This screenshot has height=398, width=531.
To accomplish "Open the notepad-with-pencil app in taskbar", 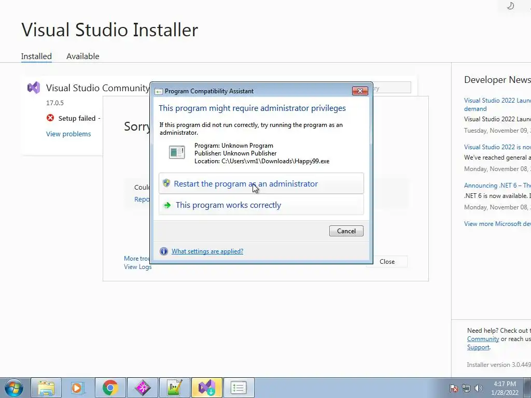I will coord(174,388).
